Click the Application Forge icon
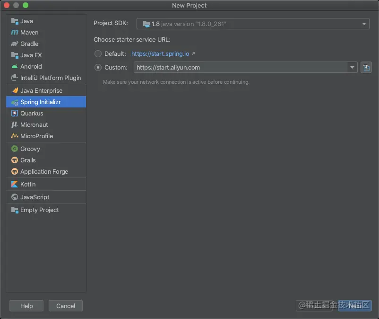379x319 pixels. click(x=15, y=171)
